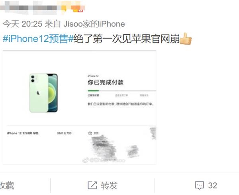Click the Apple logo on the green iPhone
This screenshot has height=195, width=239.
[x=38, y=93]
